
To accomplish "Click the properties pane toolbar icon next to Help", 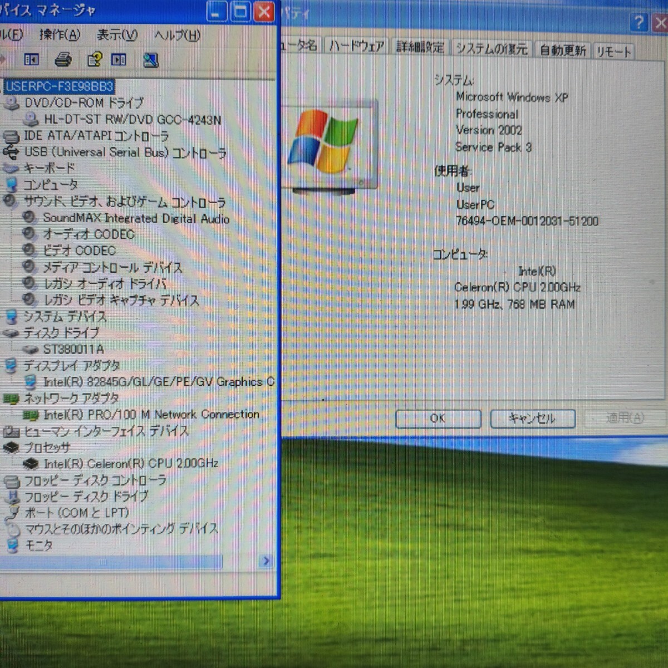I will point(119,60).
